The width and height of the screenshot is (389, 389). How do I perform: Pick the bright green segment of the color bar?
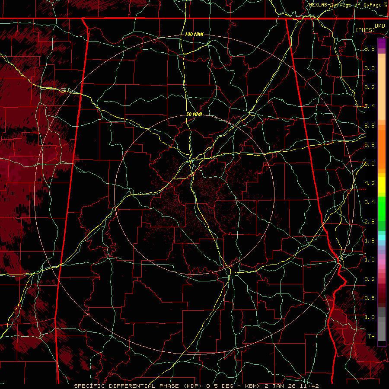(x=382, y=208)
